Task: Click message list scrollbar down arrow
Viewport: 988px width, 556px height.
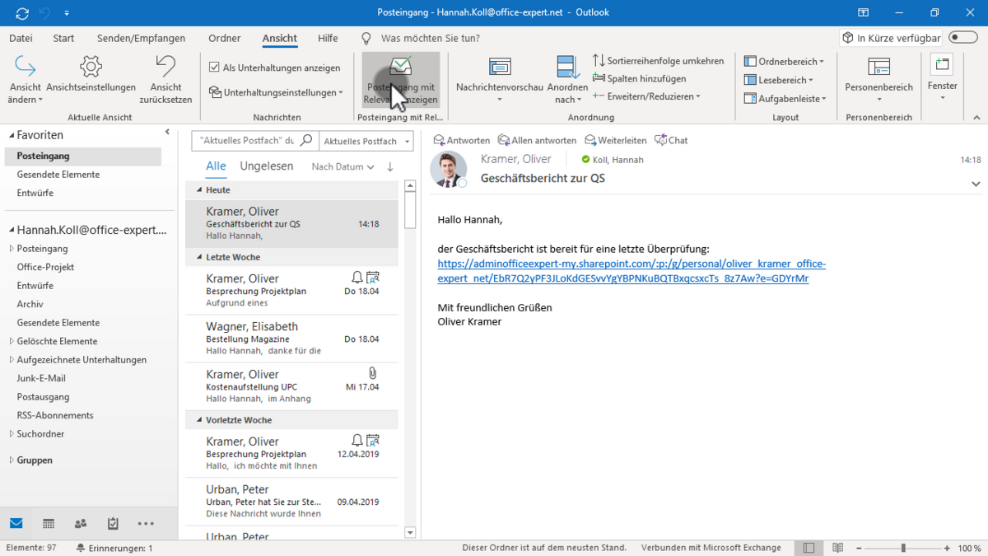Action: 410,533
